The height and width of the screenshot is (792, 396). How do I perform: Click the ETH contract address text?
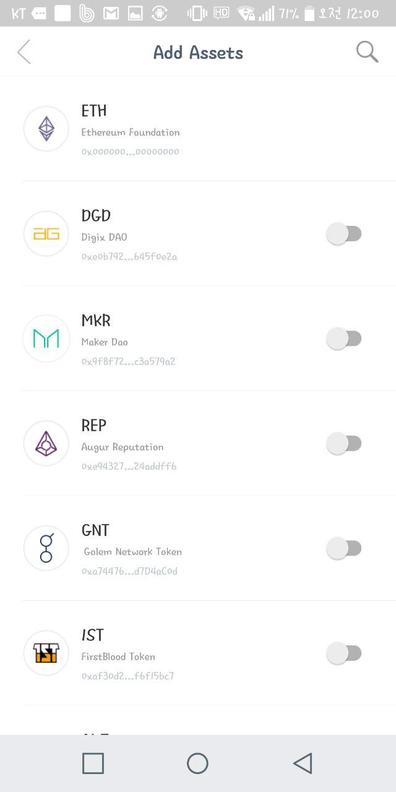pyautogui.click(x=130, y=152)
